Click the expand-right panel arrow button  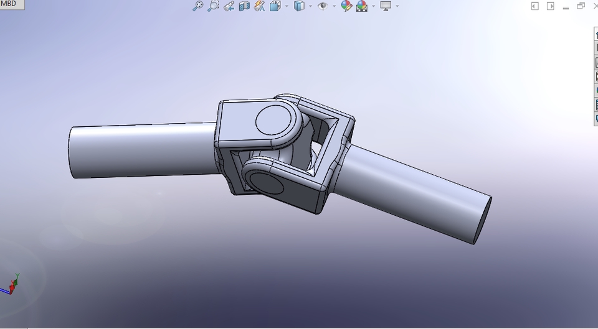550,6
